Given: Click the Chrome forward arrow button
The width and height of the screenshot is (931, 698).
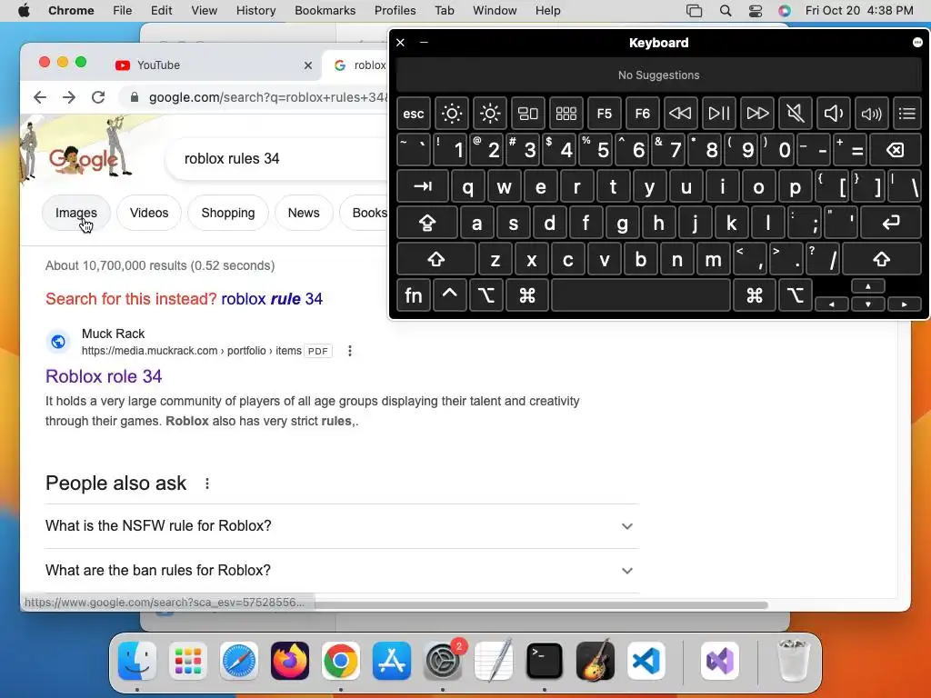Looking at the screenshot, I should click(69, 97).
